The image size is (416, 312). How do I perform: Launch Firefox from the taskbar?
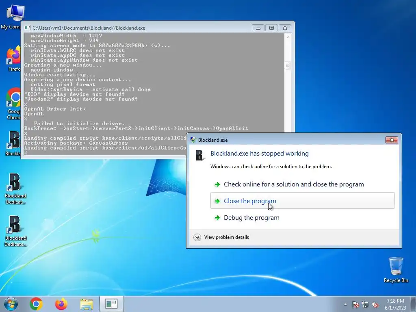click(x=61, y=304)
